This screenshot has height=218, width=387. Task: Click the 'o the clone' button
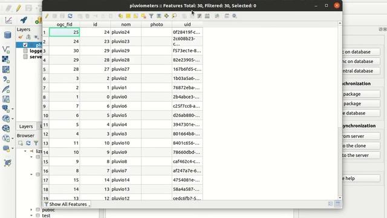(x=361, y=146)
